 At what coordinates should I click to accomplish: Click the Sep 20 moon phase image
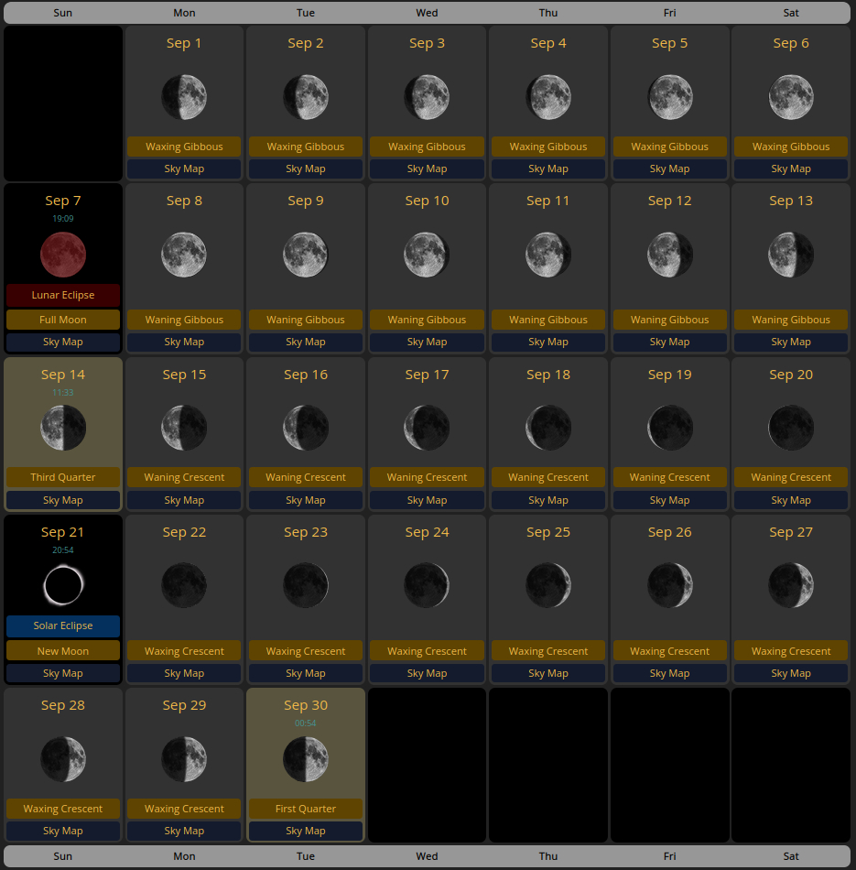[x=791, y=428]
